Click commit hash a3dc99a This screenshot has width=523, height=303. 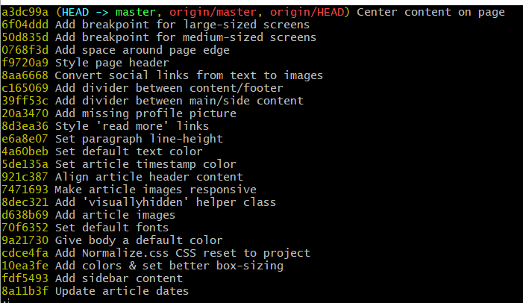25,12
